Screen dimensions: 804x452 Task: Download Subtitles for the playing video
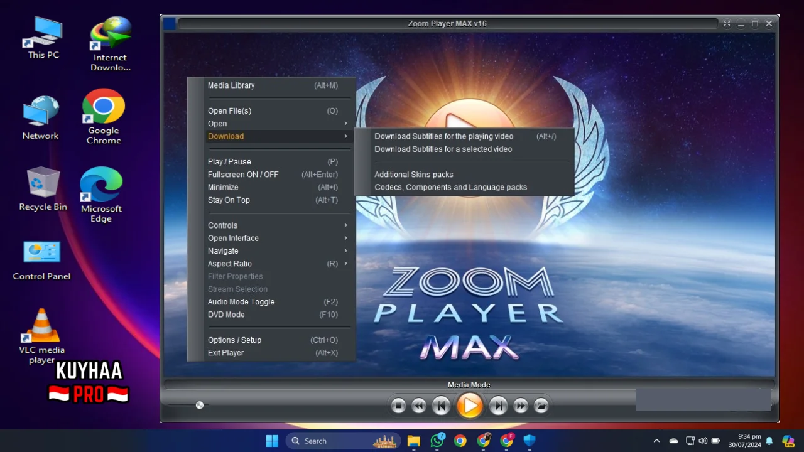click(x=465, y=136)
